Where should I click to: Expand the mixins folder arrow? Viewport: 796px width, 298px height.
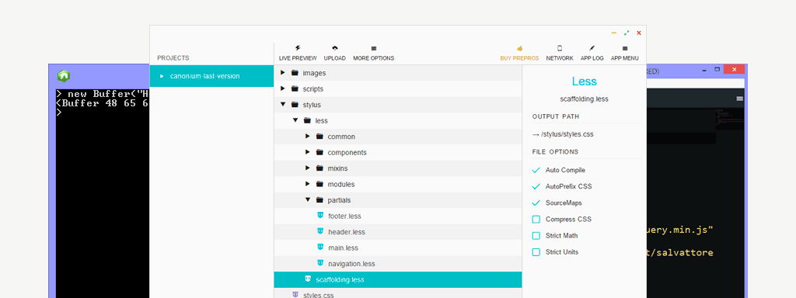(x=308, y=168)
